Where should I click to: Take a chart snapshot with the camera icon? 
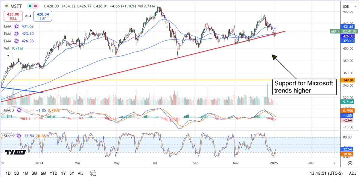click(x=93, y=173)
